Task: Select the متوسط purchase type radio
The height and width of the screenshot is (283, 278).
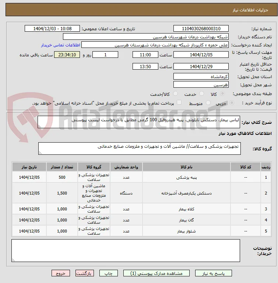Action: coord(208,103)
